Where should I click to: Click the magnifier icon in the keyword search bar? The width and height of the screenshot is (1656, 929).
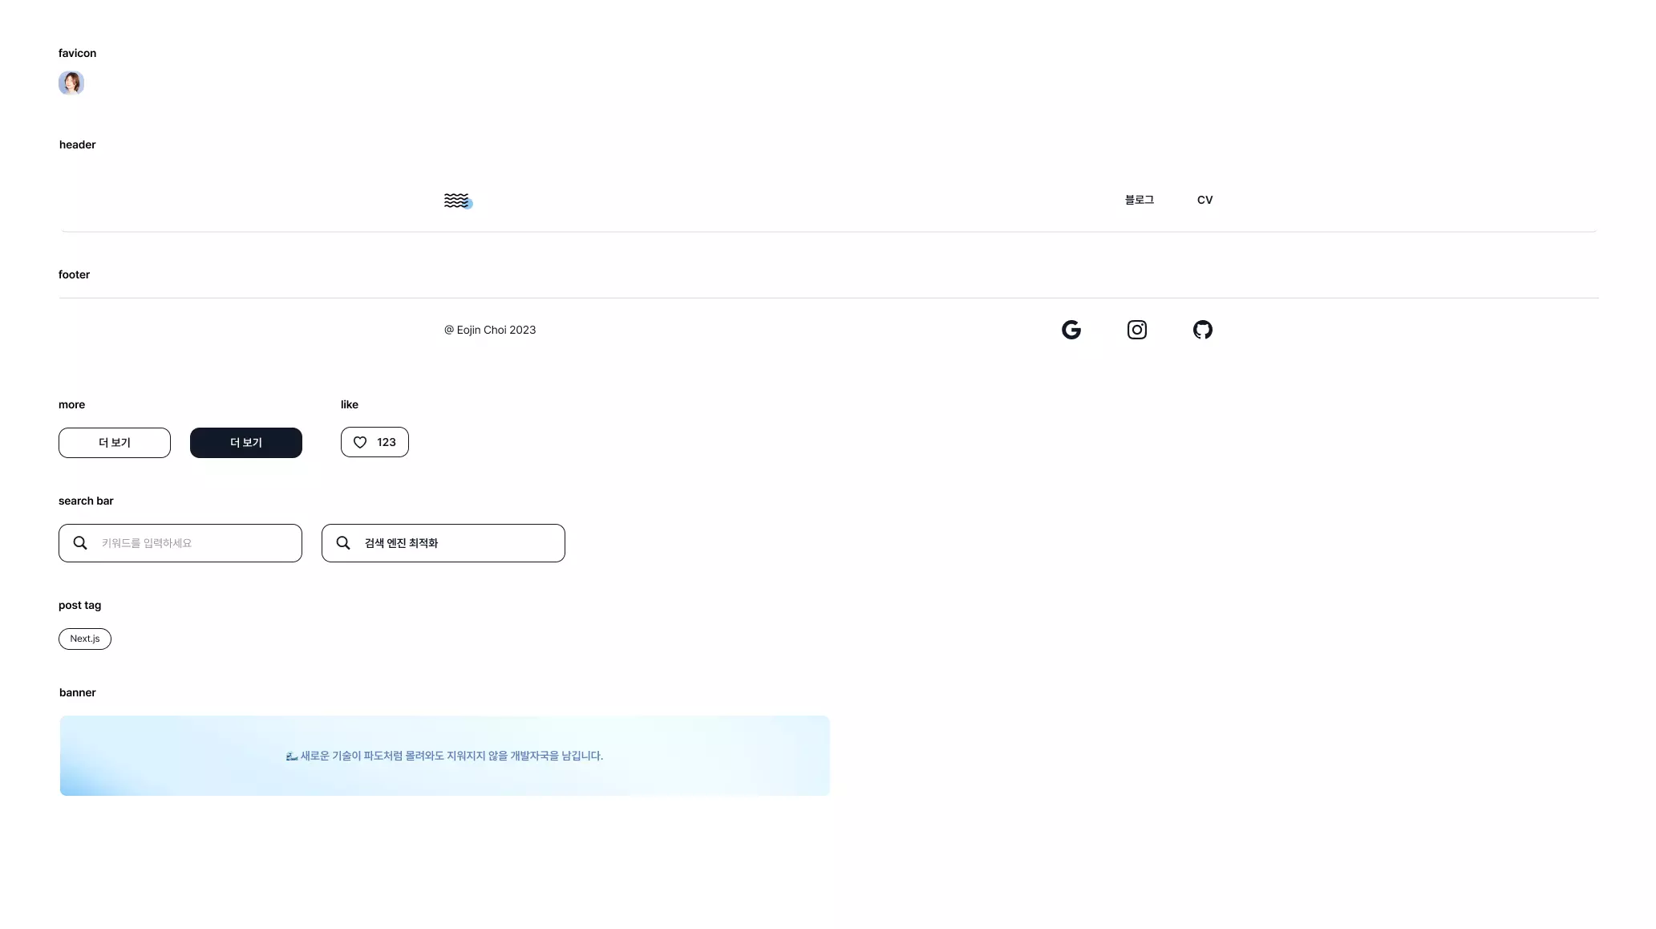click(x=79, y=542)
